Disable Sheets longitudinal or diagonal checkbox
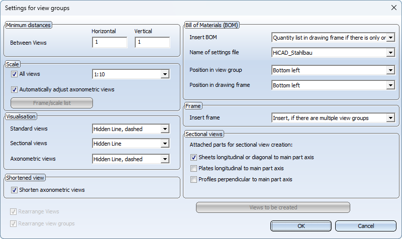The height and width of the screenshot is (239, 402). 193,157
